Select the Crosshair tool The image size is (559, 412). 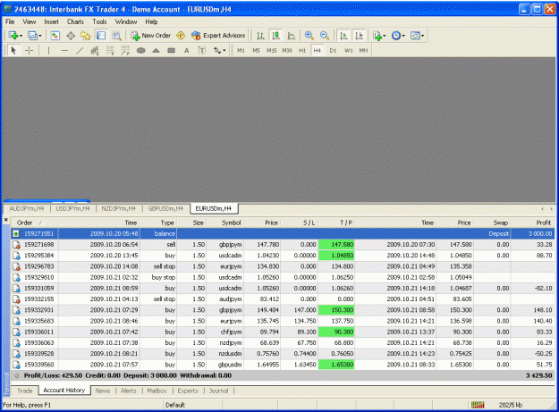click(30, 51)
